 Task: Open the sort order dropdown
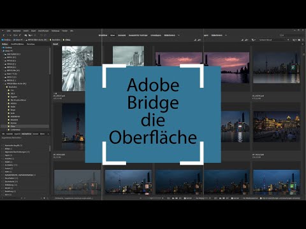(273, 39)
